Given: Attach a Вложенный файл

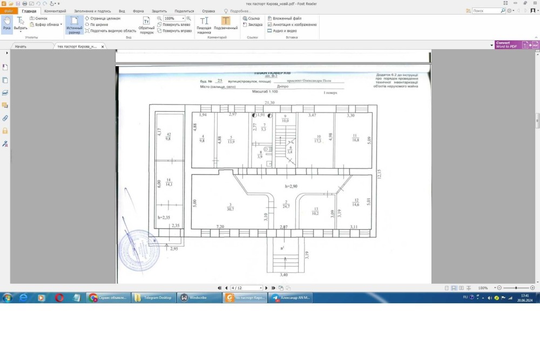Looking at the screenshot, I should tap(285, 18).
